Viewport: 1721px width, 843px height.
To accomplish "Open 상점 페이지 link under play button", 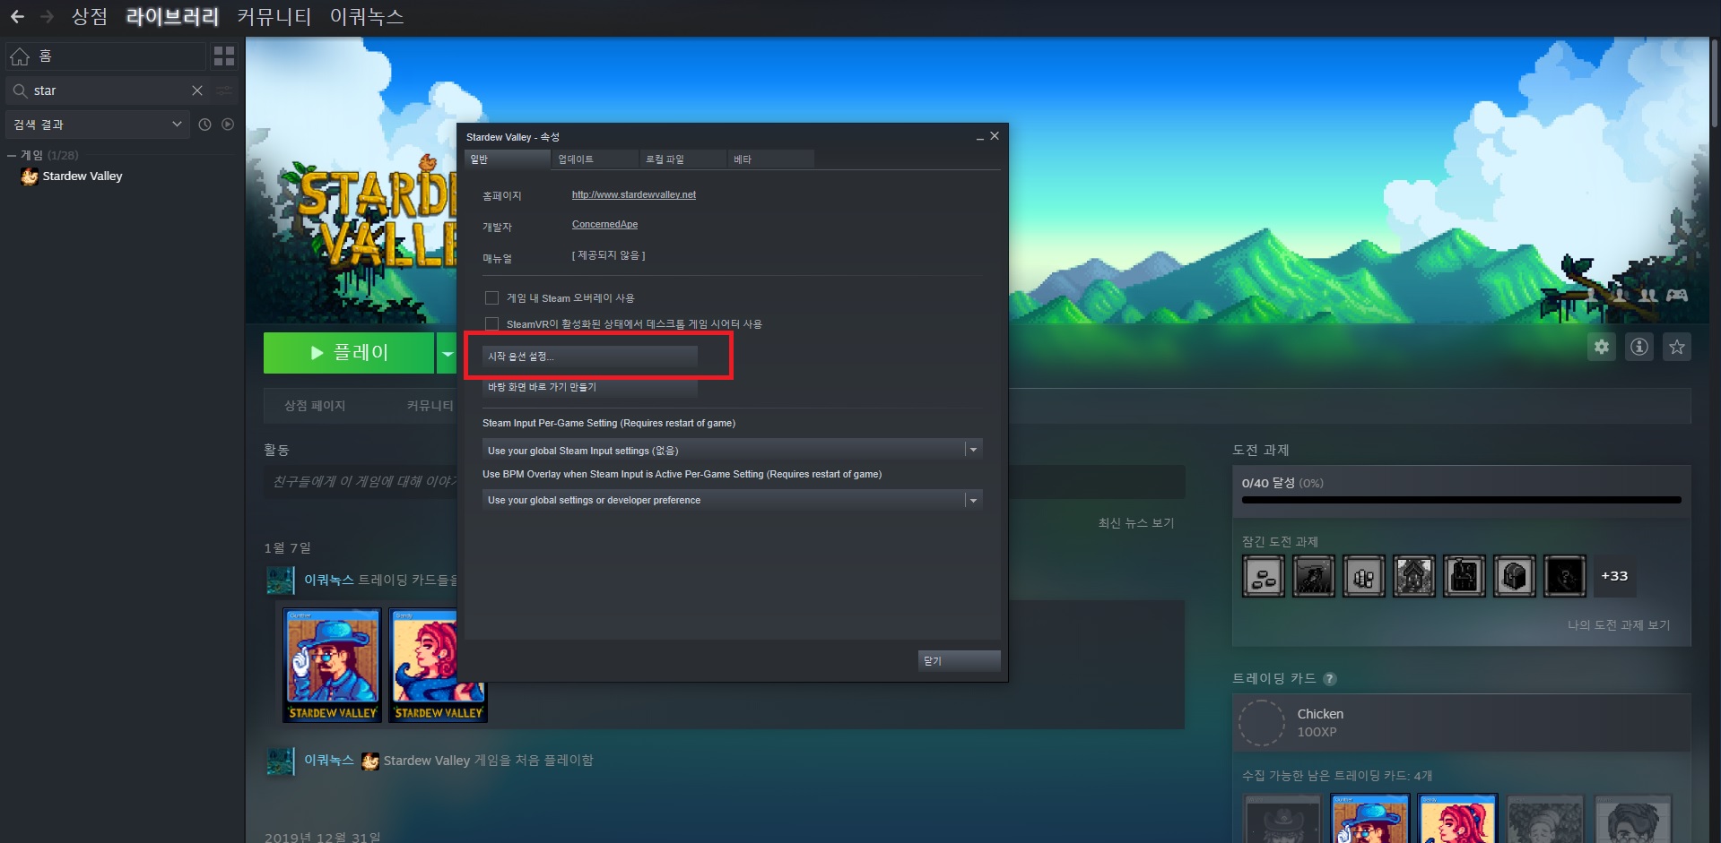I will (315, 406).
